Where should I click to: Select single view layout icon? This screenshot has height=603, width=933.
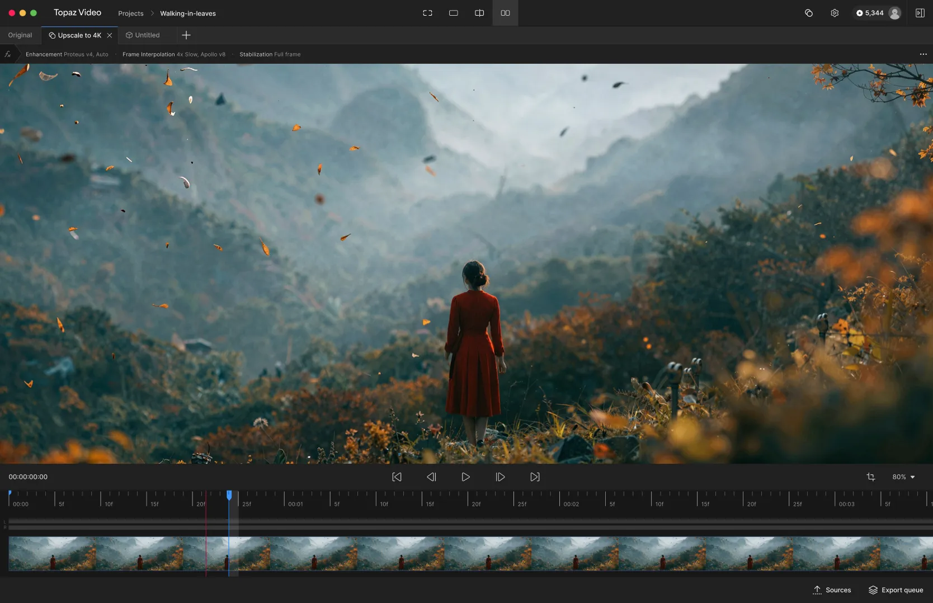pos(454,13)
